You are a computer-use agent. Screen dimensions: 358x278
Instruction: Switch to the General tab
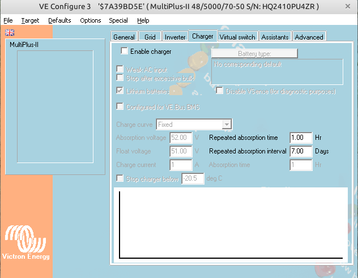point(124,37)
